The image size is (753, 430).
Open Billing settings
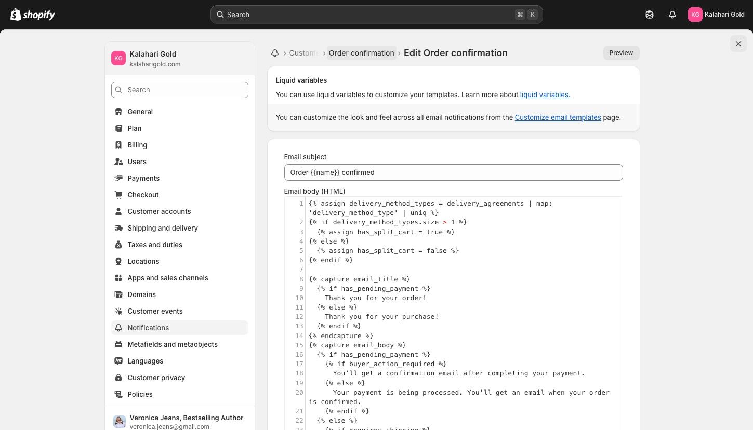coord(180,145)
